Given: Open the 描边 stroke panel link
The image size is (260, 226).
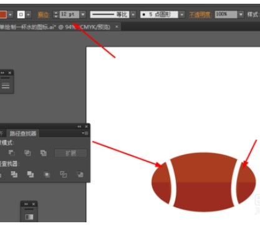Looking at the screenshot, I should (x=43, y=14).
